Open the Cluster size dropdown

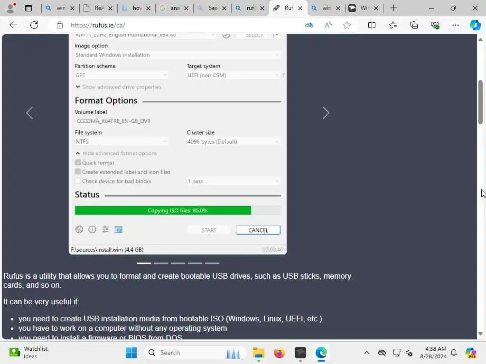[234, 141]
